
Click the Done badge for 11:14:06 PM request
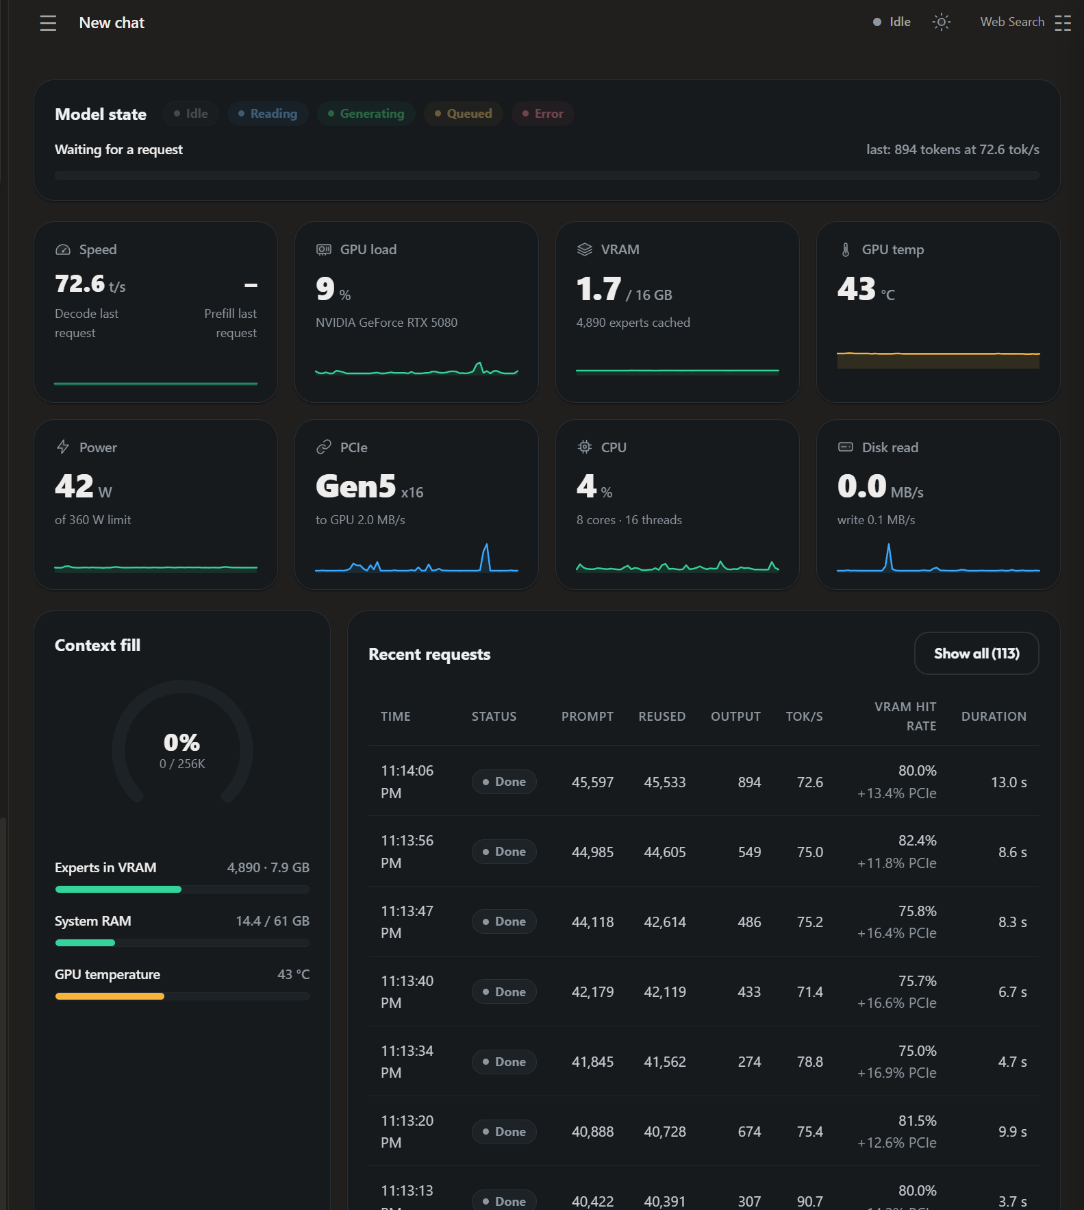504,782
